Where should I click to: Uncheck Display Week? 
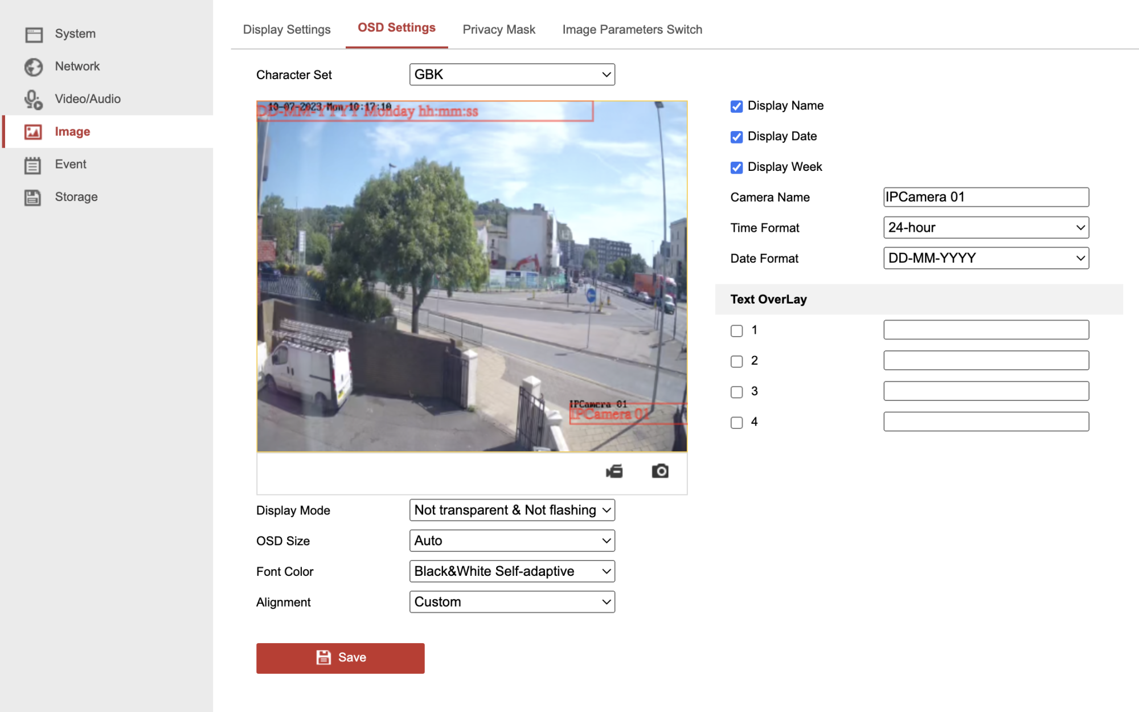click(736, 167)
